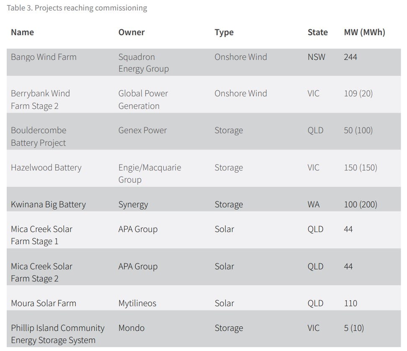Select the Bango Wind Farm cell
The height and width of the screenshot is (351, 407).
point(44,57)
